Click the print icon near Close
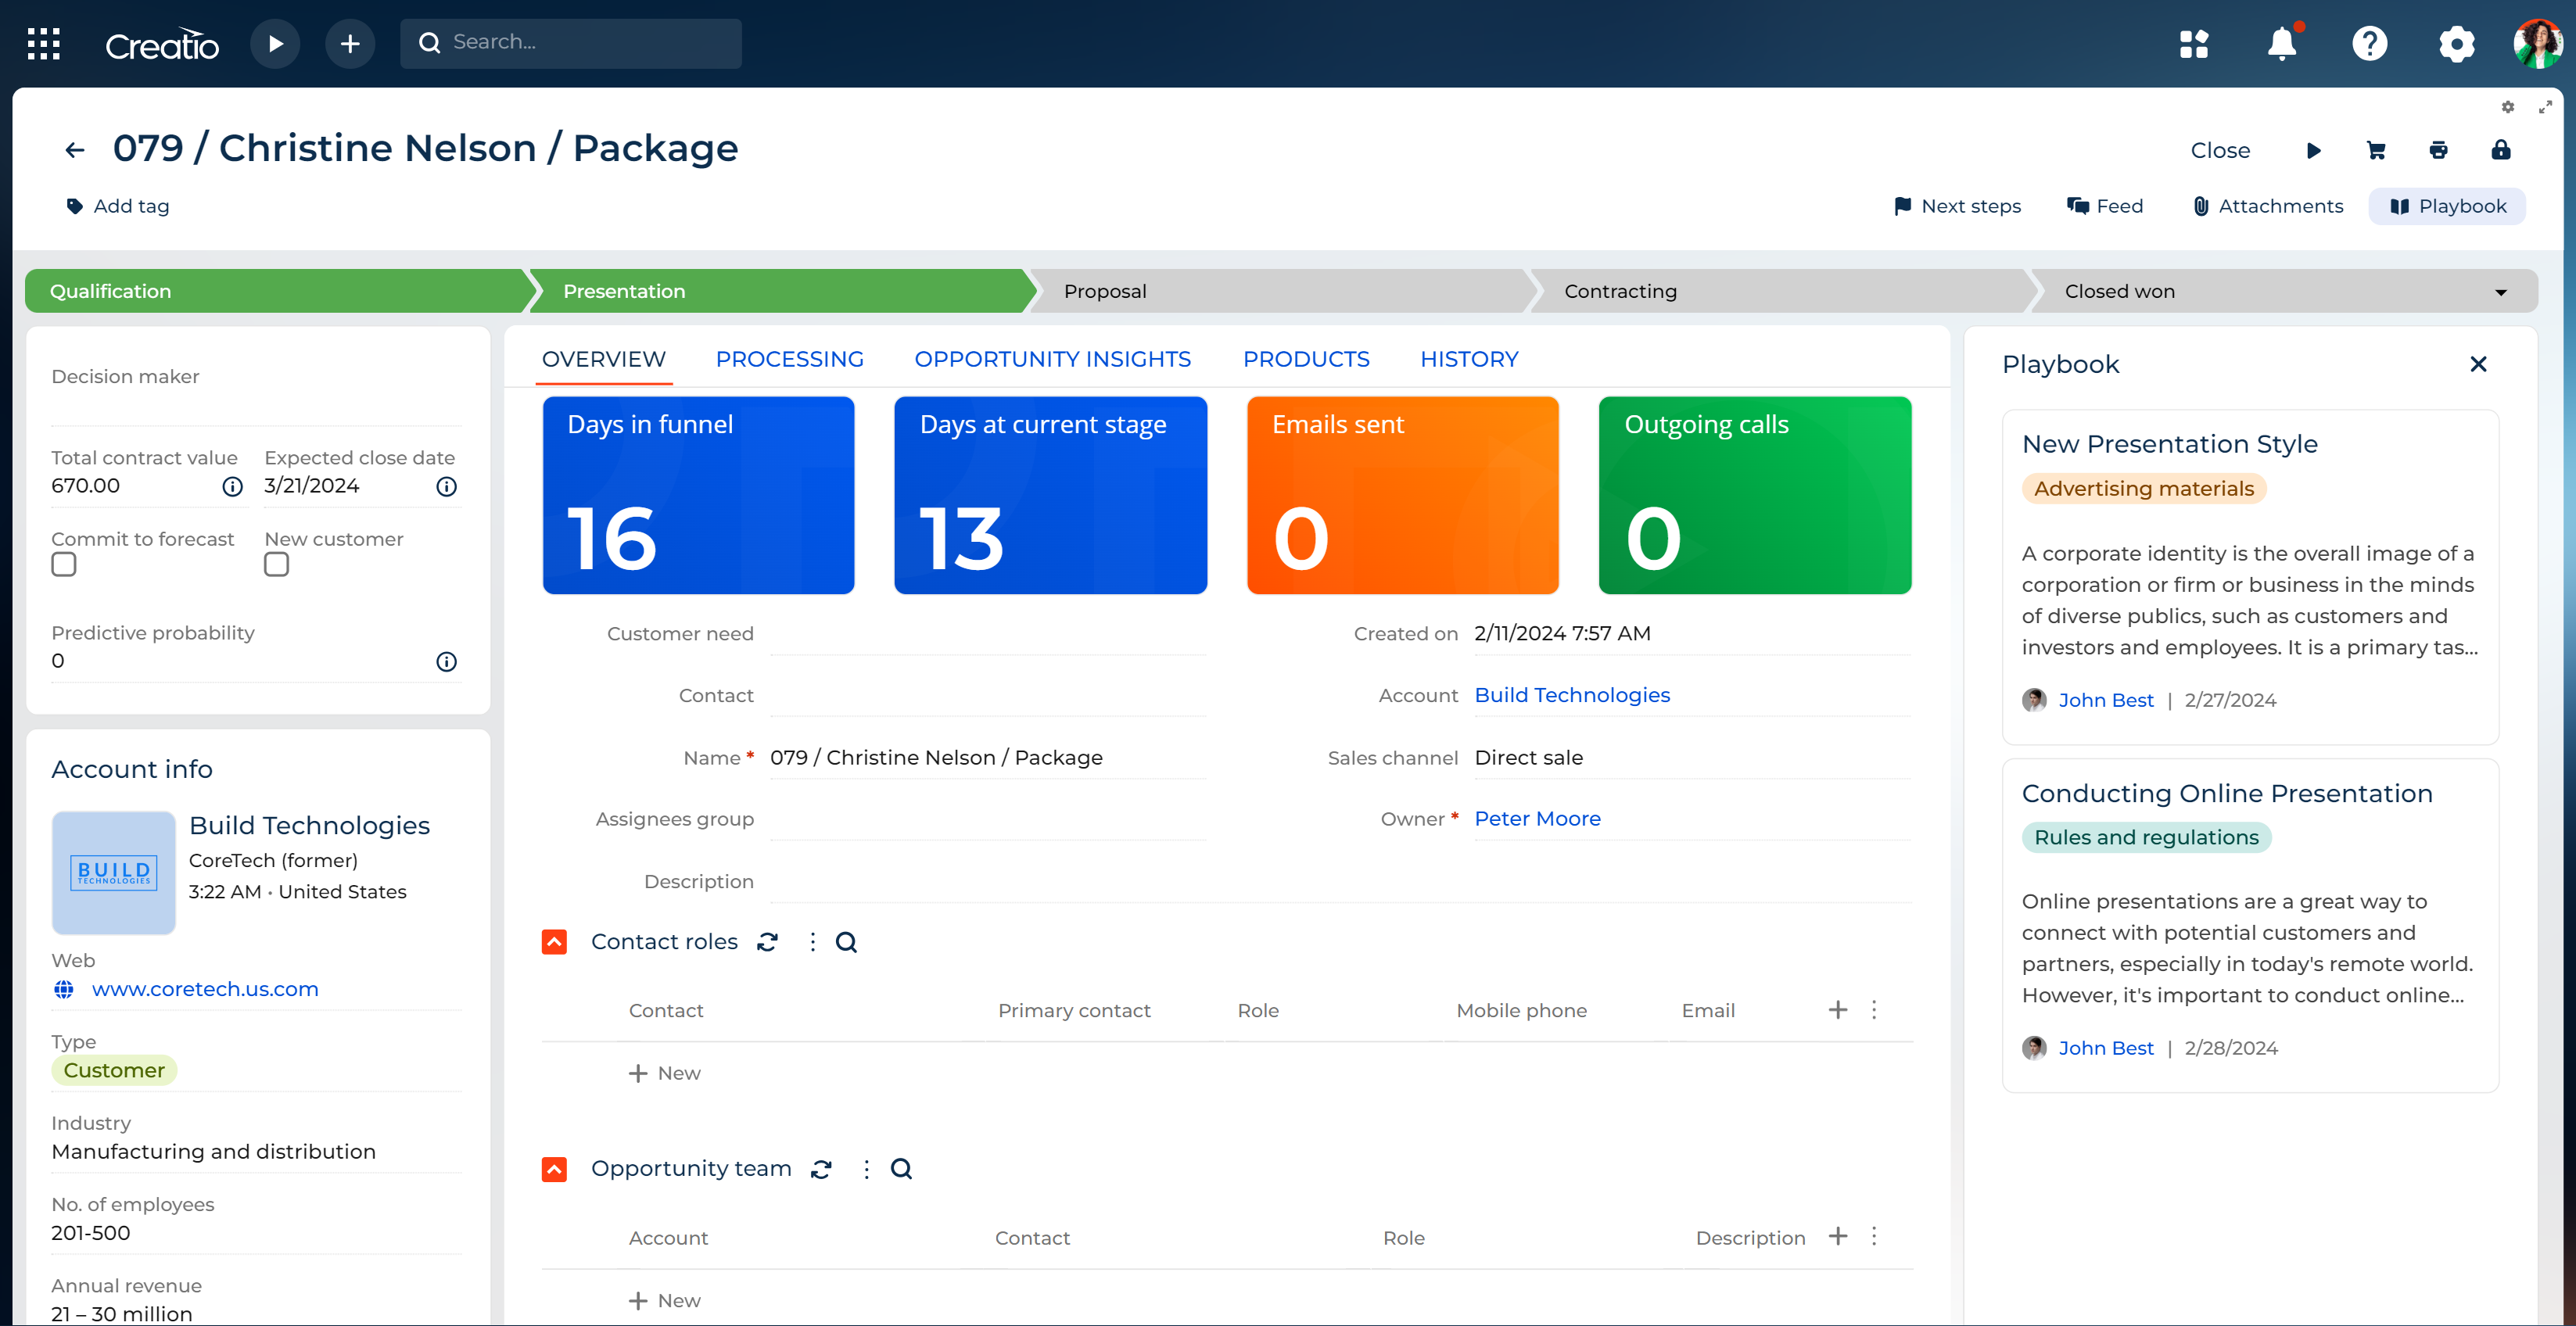The width and height of the screenshot is (2576, 1326). [x=2438, y=150]
